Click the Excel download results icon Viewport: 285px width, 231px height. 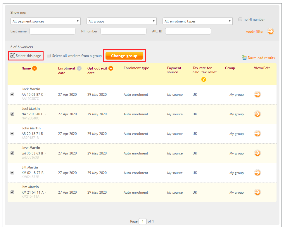pos(244,58)
